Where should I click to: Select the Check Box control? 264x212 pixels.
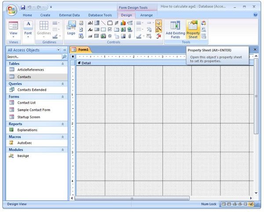pos(110,30)
